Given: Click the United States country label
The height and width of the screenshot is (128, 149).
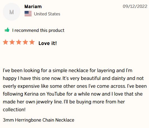Looking at the screenshot, I should point(47,14).
